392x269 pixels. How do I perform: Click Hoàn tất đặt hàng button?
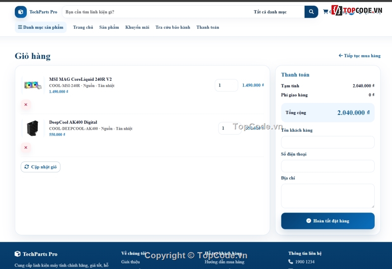pyautogui.click(x=328, y=221)
